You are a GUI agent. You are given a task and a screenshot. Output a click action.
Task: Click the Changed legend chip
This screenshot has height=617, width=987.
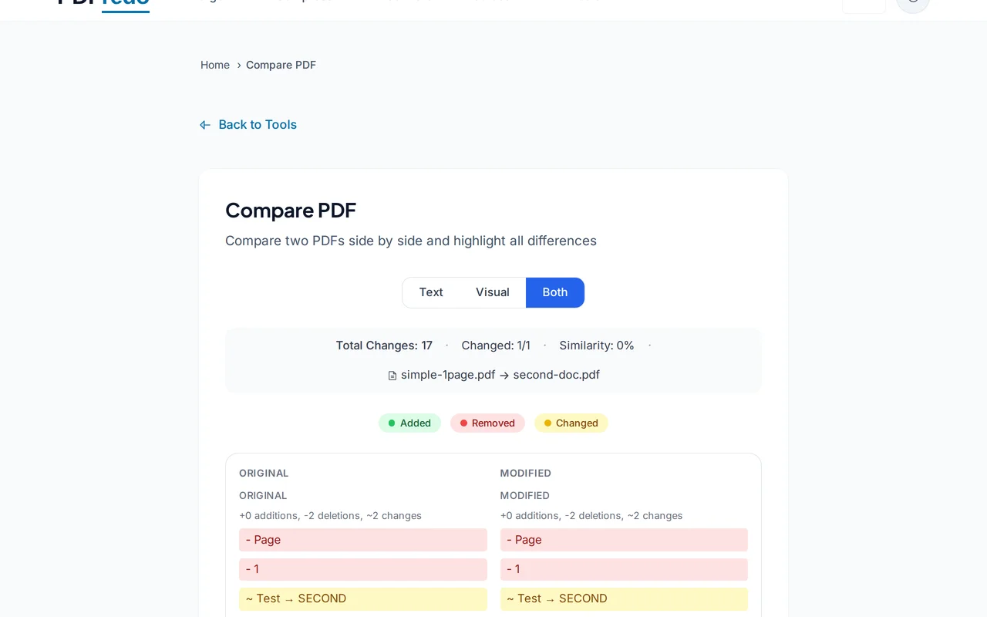click(x=571, y=423)
